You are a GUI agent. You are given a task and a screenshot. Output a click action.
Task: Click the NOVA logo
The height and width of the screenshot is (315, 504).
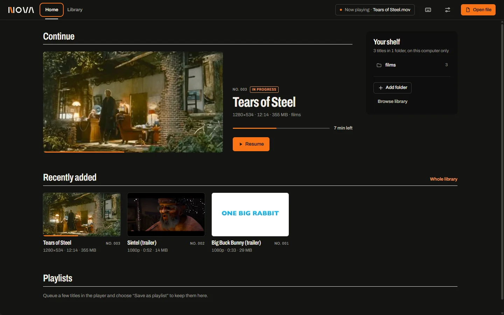coord(21,10)
